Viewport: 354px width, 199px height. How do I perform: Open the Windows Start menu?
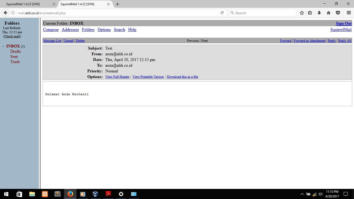pyautogui.click(x=6, y=194)
